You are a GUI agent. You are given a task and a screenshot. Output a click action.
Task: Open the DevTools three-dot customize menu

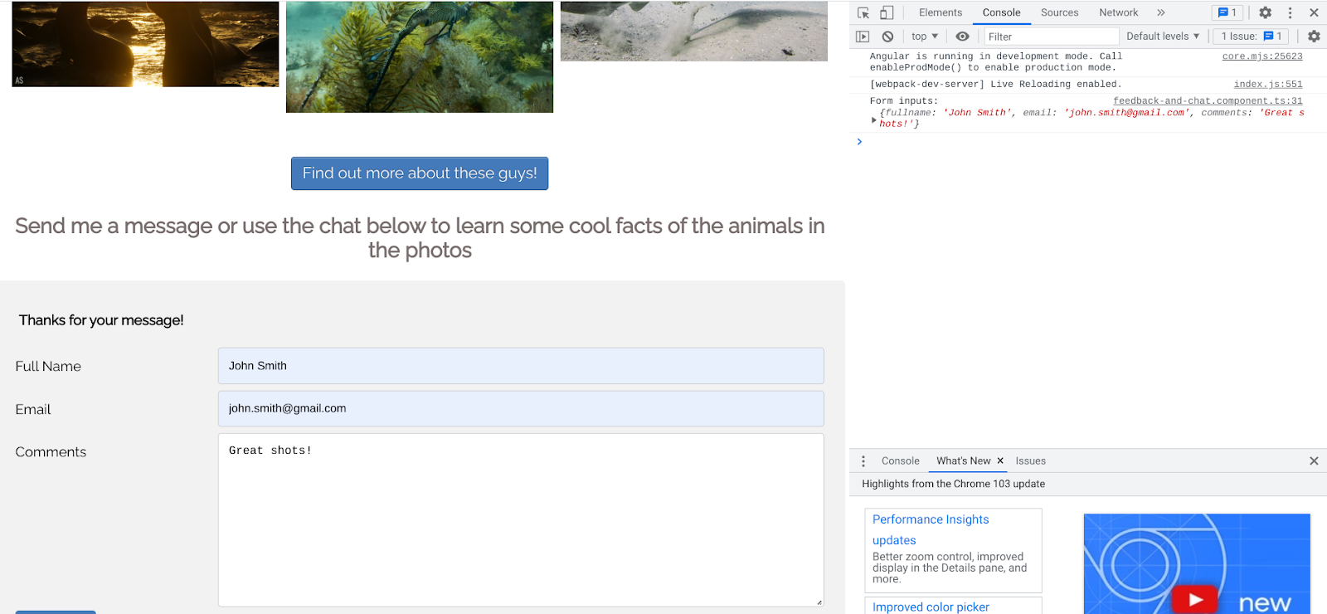(1290, 12)
